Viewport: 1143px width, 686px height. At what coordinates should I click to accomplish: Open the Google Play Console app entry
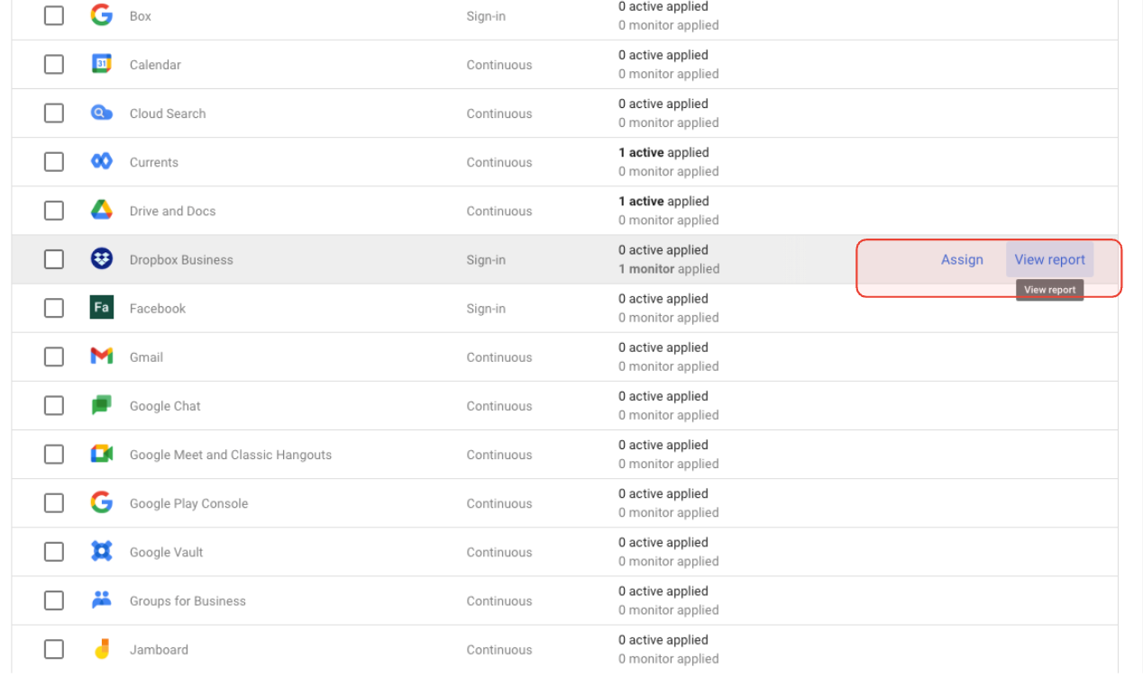(x=188, y=503)
